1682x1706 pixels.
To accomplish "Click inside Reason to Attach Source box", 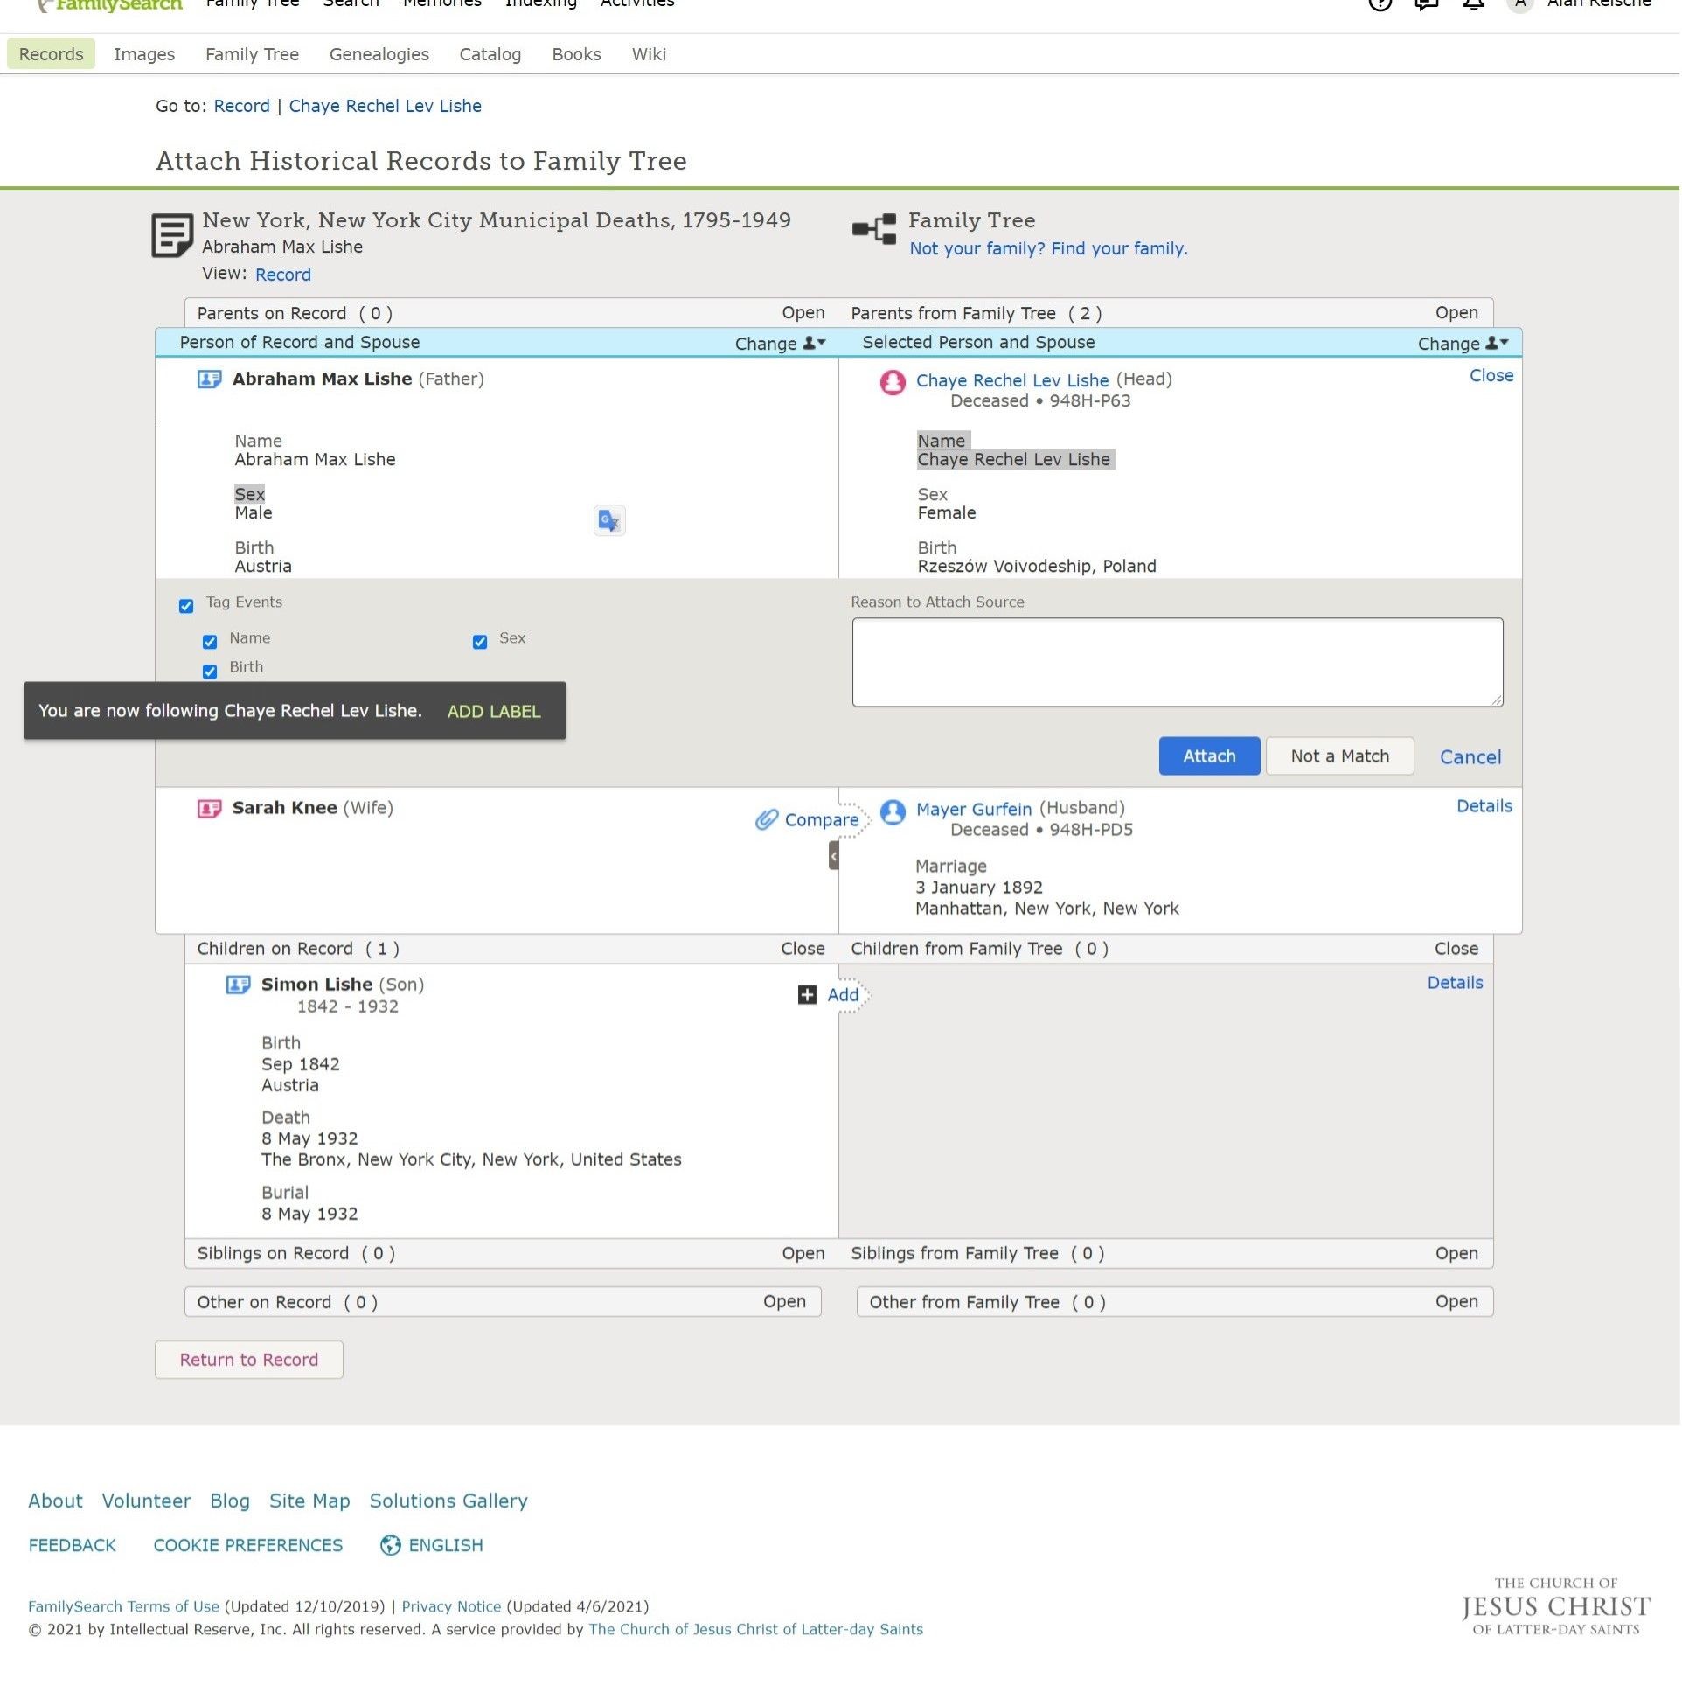I will click(1178, 662).
